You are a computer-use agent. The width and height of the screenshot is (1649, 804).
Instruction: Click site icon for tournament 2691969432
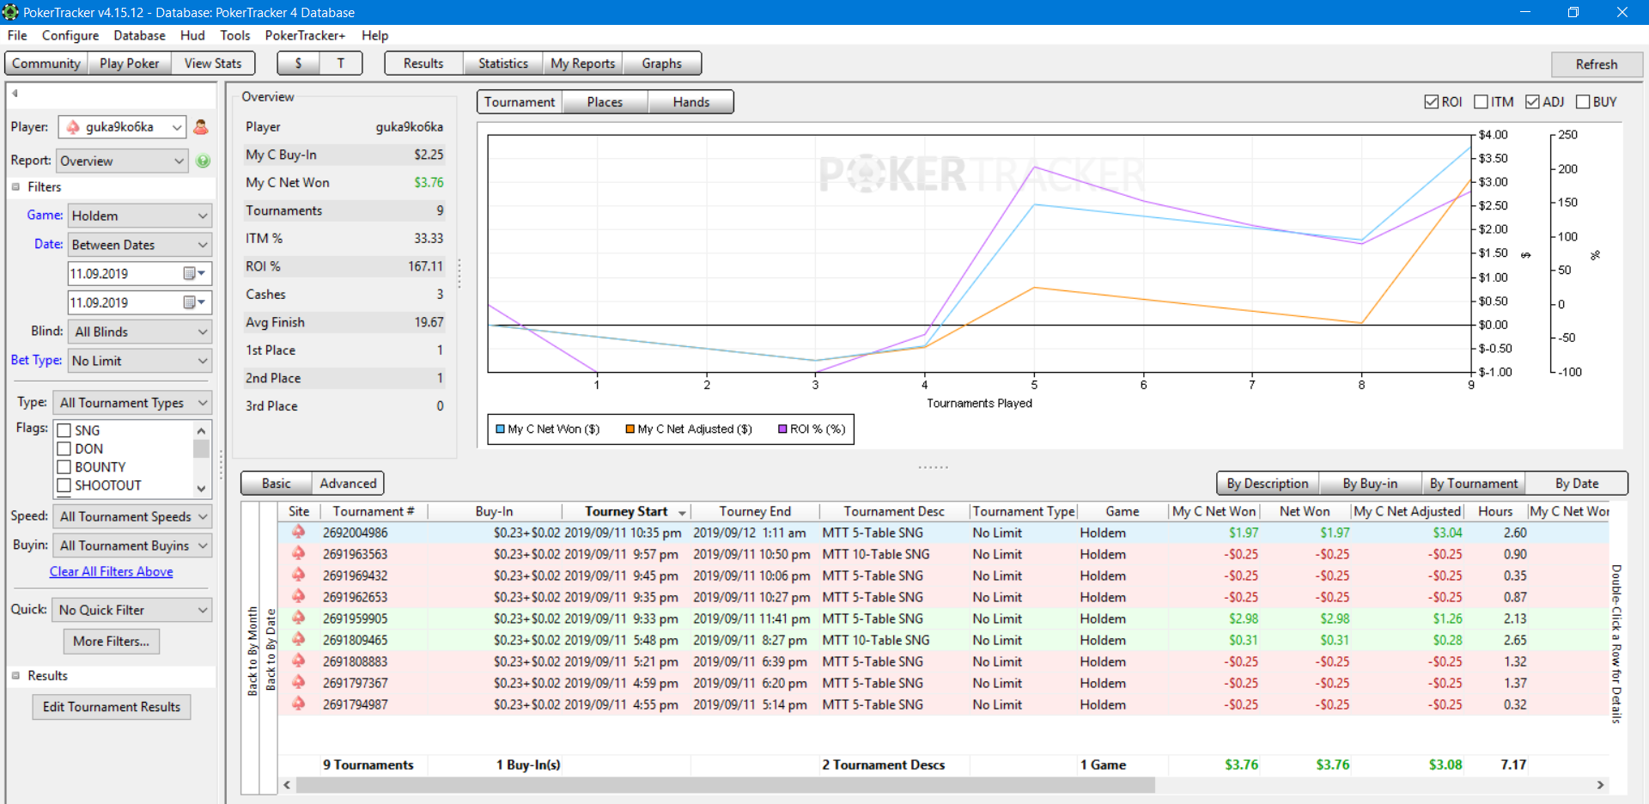299,576
